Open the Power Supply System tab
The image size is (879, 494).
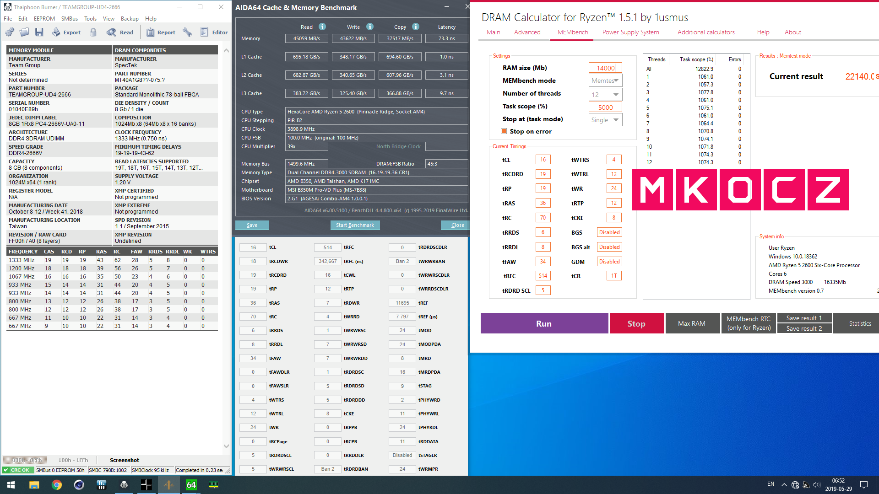click(630, 32)
